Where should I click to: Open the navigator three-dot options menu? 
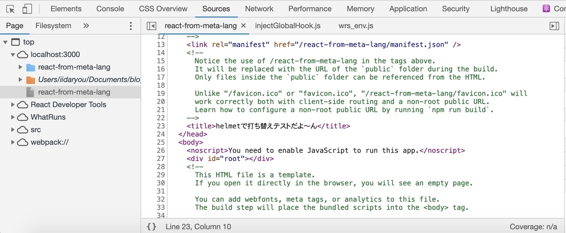click(131, 26)
